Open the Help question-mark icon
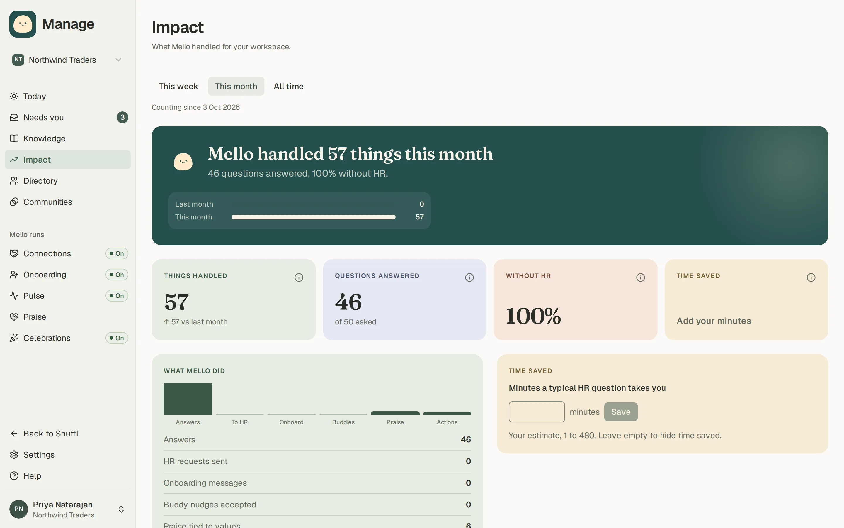 tap(14, 476)
